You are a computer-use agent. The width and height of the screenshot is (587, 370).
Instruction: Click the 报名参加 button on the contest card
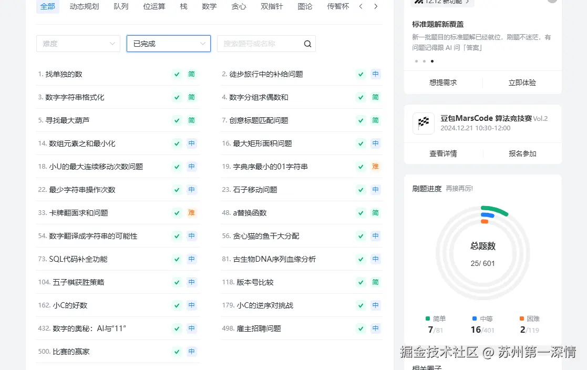[522, 153]
